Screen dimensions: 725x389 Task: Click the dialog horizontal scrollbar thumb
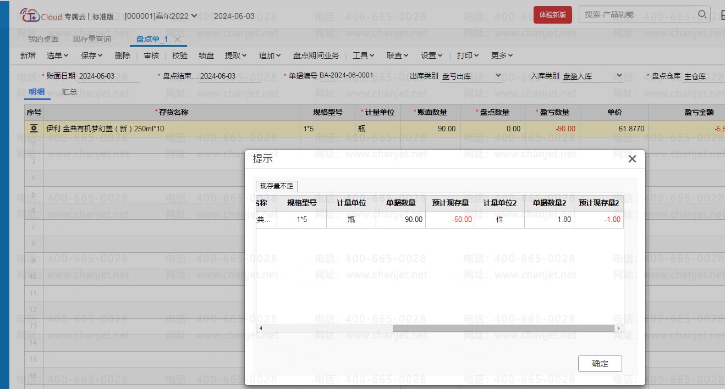(503, 328)
